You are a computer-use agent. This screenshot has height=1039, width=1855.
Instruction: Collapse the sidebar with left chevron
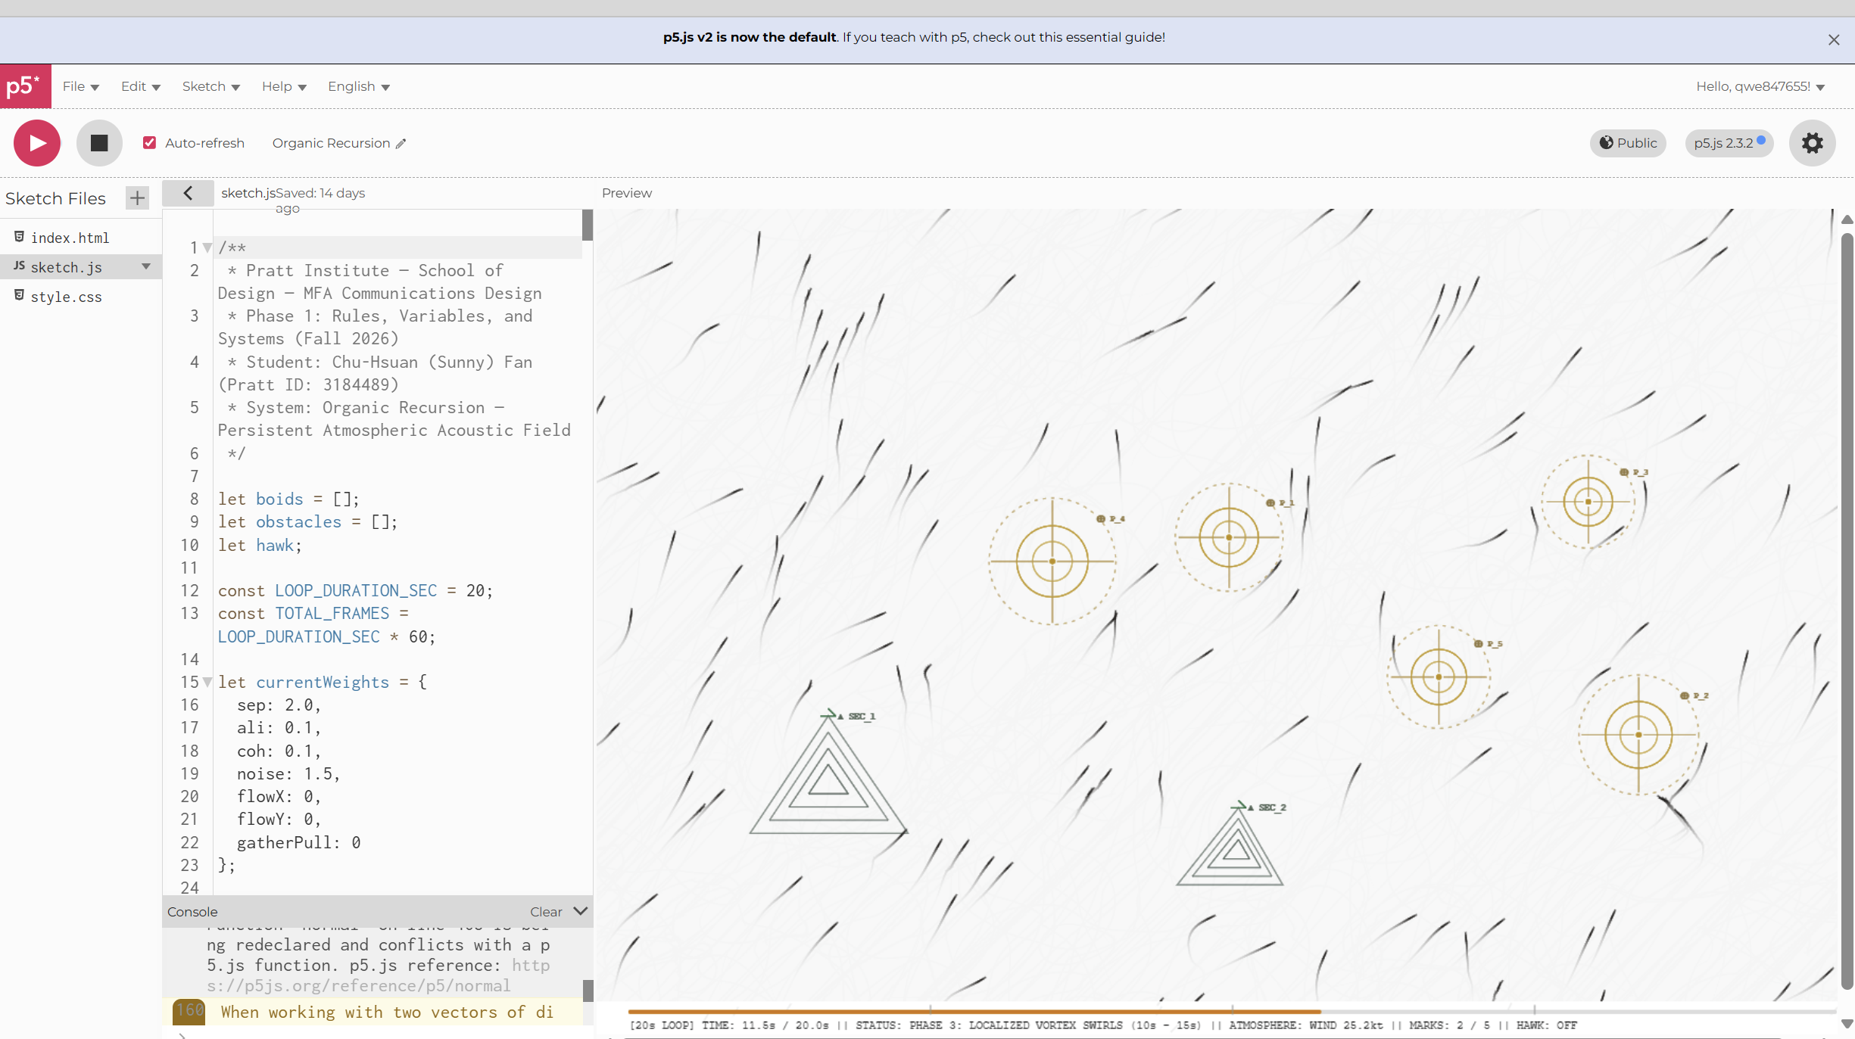click(188, 194)
